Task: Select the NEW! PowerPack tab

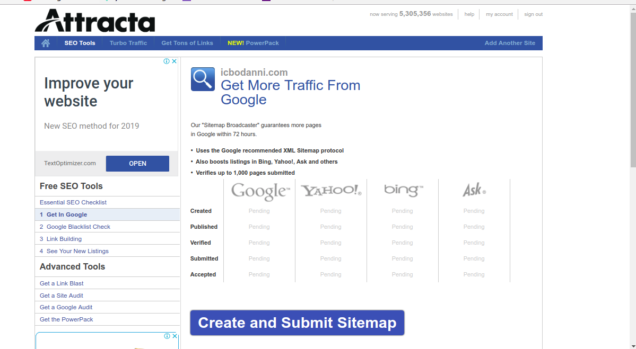Action: [253, 43]
